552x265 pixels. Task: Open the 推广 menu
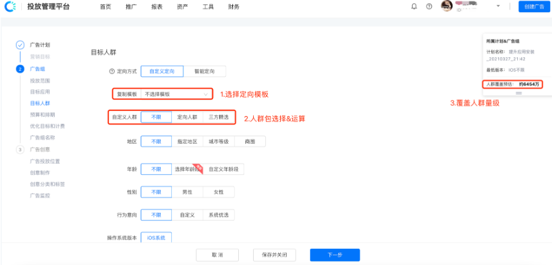click(x=131, y=6)
